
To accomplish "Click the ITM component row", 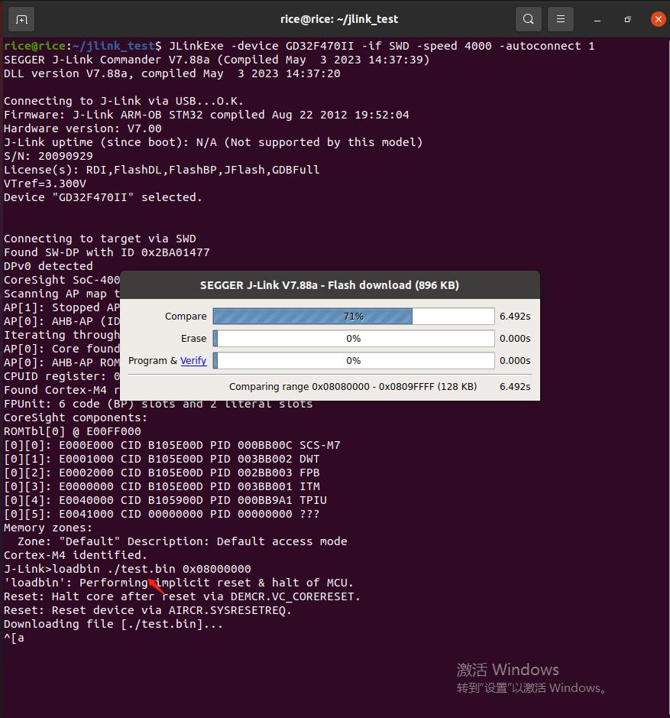I will 161,486.
